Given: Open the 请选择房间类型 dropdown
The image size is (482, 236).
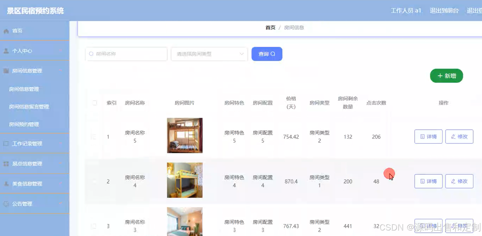Looking at the screenshot, I should (209, 54).
